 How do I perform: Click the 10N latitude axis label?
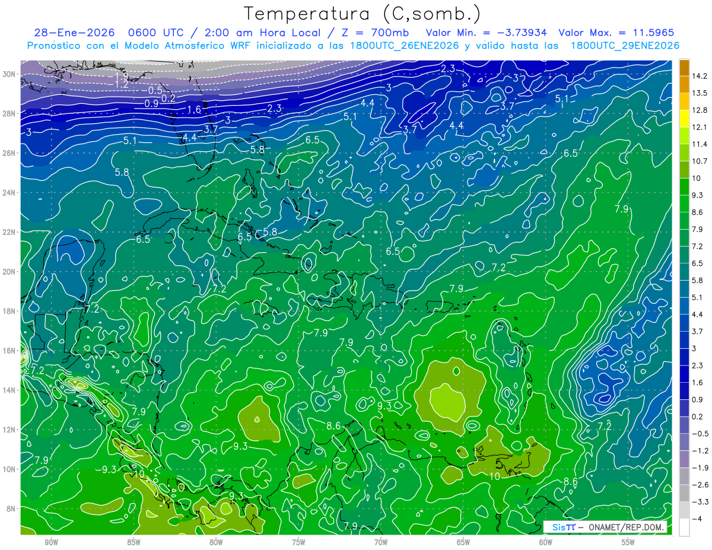click(9, 469)
